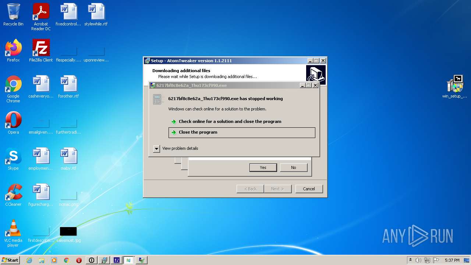Switch to the crashed program taskbar button
The width and height of the screenshot is (471, 265).
pos(141,260)
